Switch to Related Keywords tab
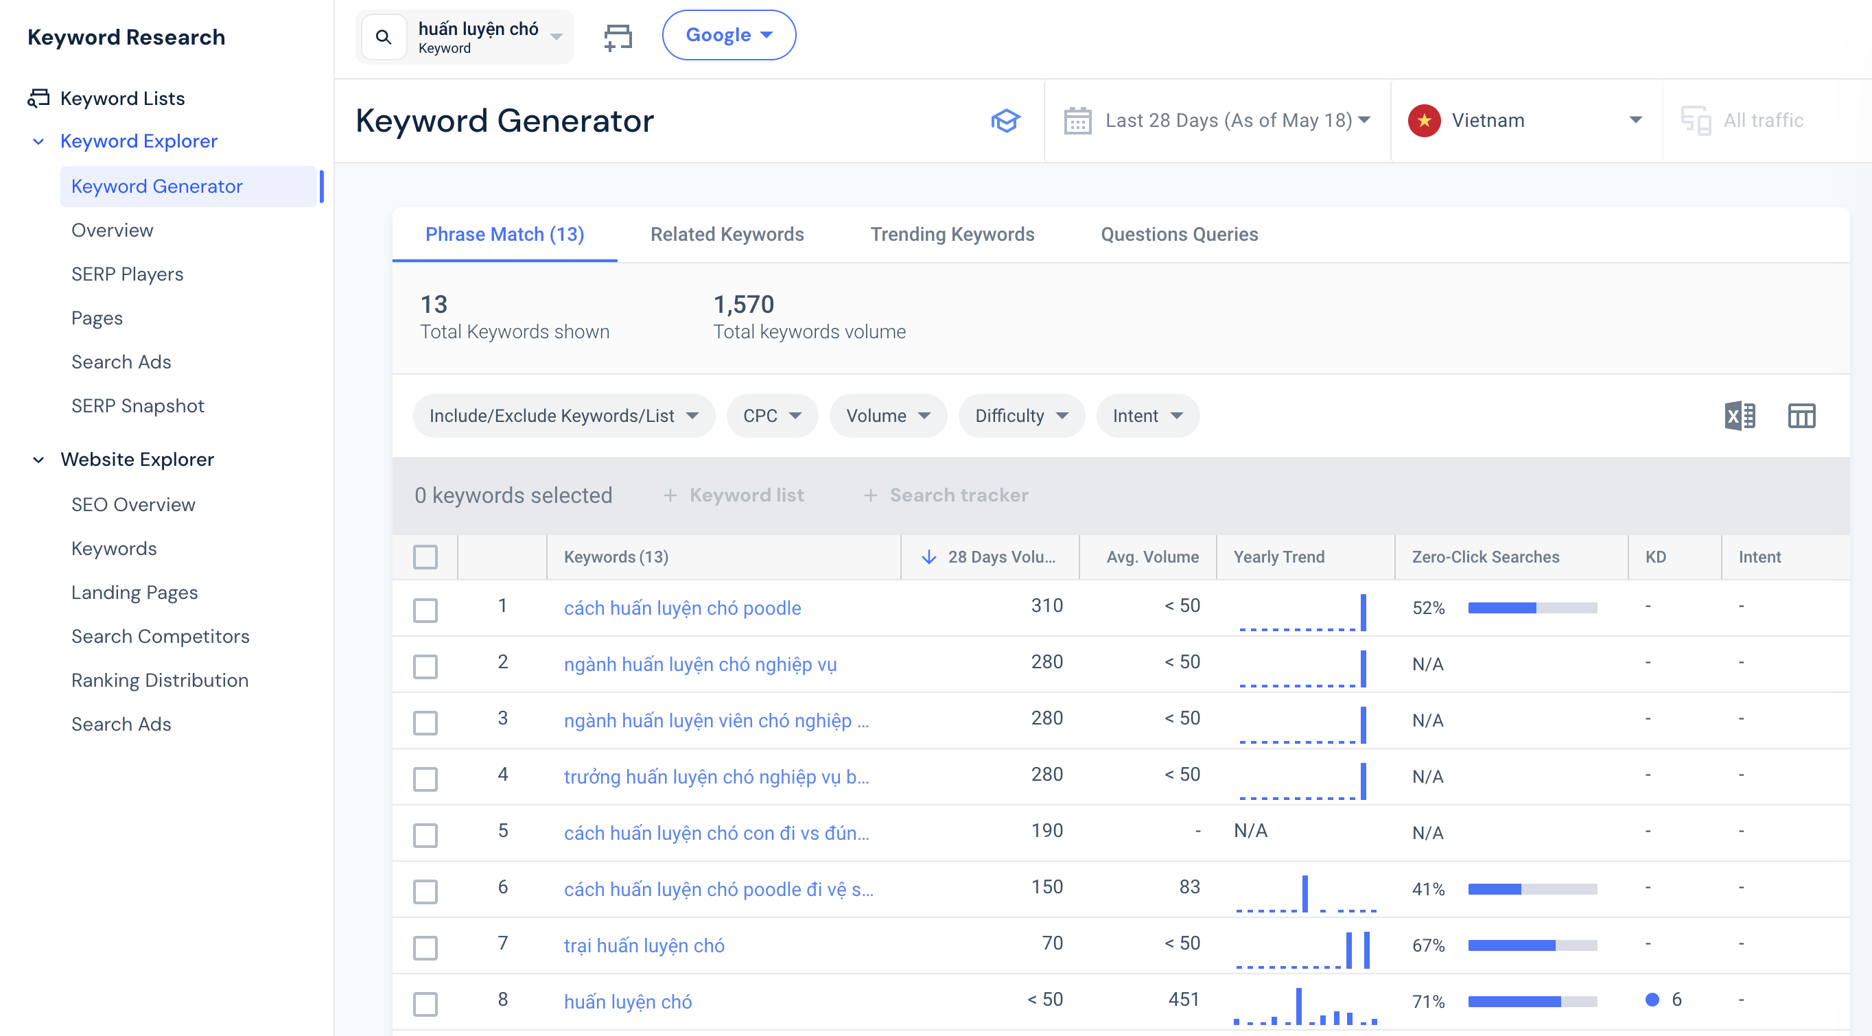Image resolution: width=1872 pixels, height=1036 pixels. (727, 234)
